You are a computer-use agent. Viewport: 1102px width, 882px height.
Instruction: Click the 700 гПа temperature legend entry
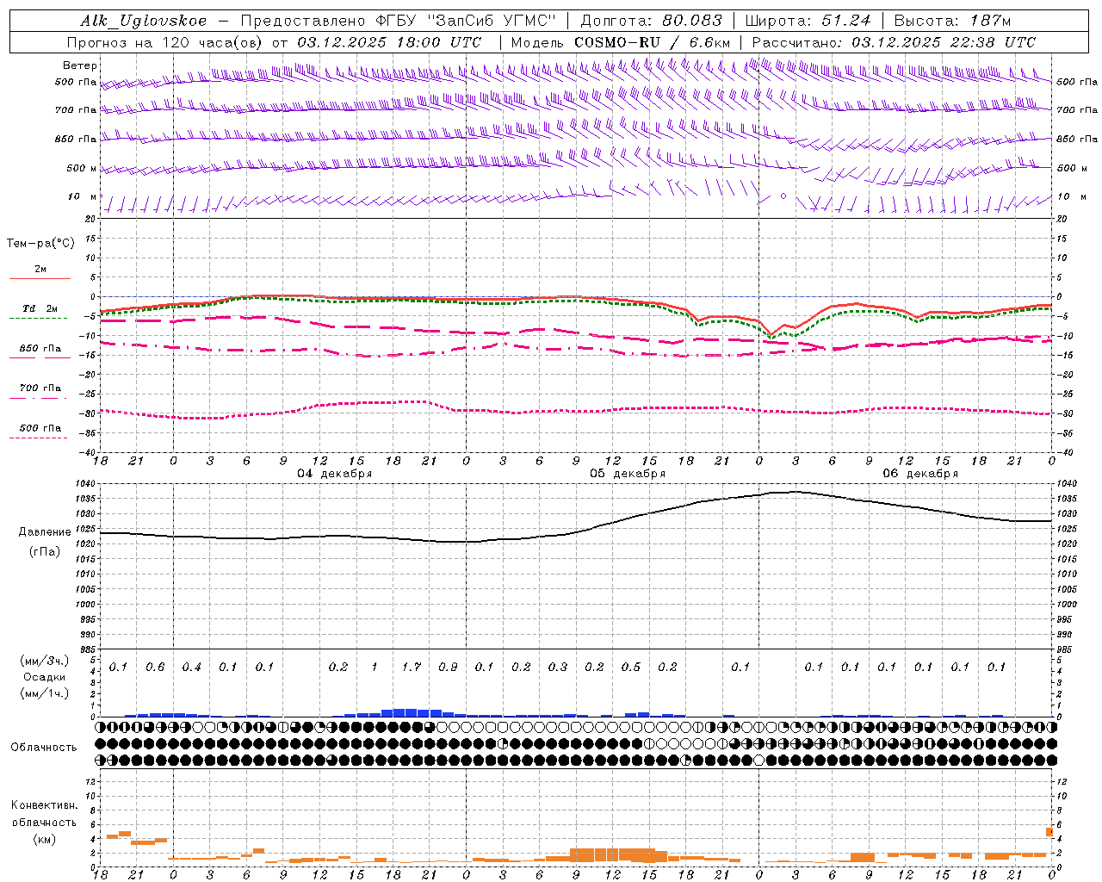coord(40,388)
